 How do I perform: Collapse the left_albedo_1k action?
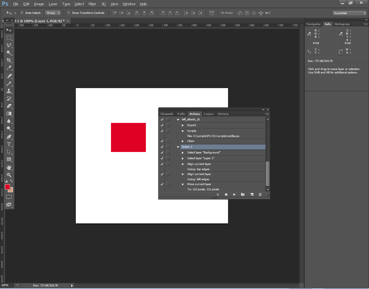[178, 119]
